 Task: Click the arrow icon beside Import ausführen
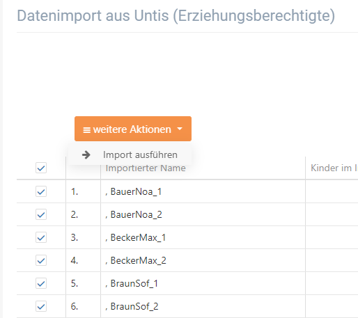pos(86,154)
